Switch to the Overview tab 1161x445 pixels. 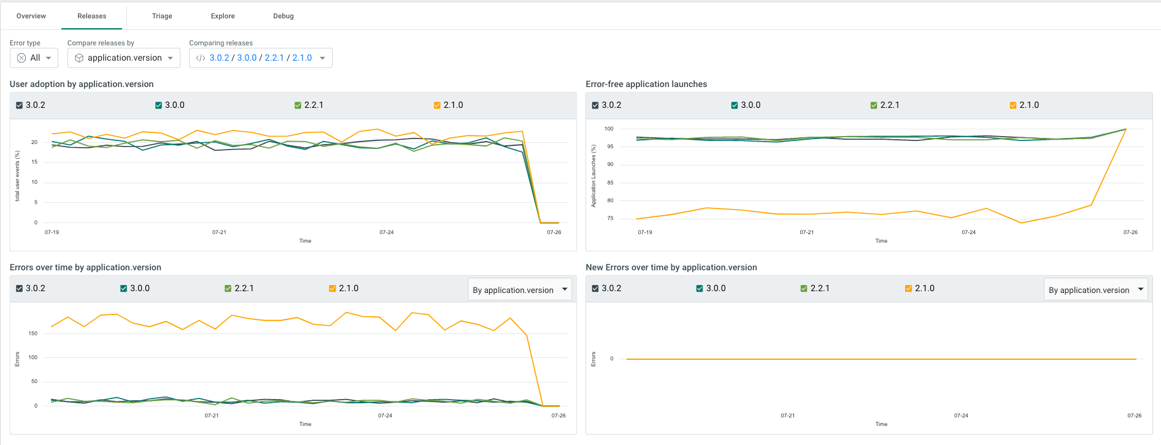[x=31, y=16]
